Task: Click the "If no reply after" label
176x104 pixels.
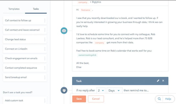Action: point(86,90)
